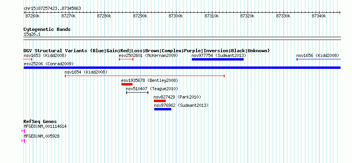The width and height of the screenshot is (352, 163).
Task: Click the 87290k ruler tick label
Action: tap(140, 16)
